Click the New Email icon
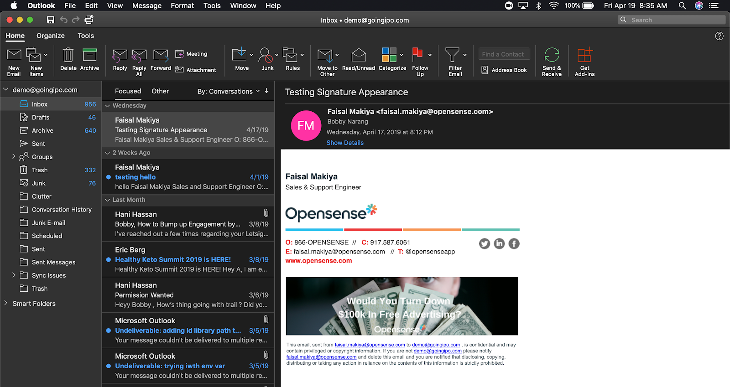Screen dimensions: 730x387 (14, 55)
